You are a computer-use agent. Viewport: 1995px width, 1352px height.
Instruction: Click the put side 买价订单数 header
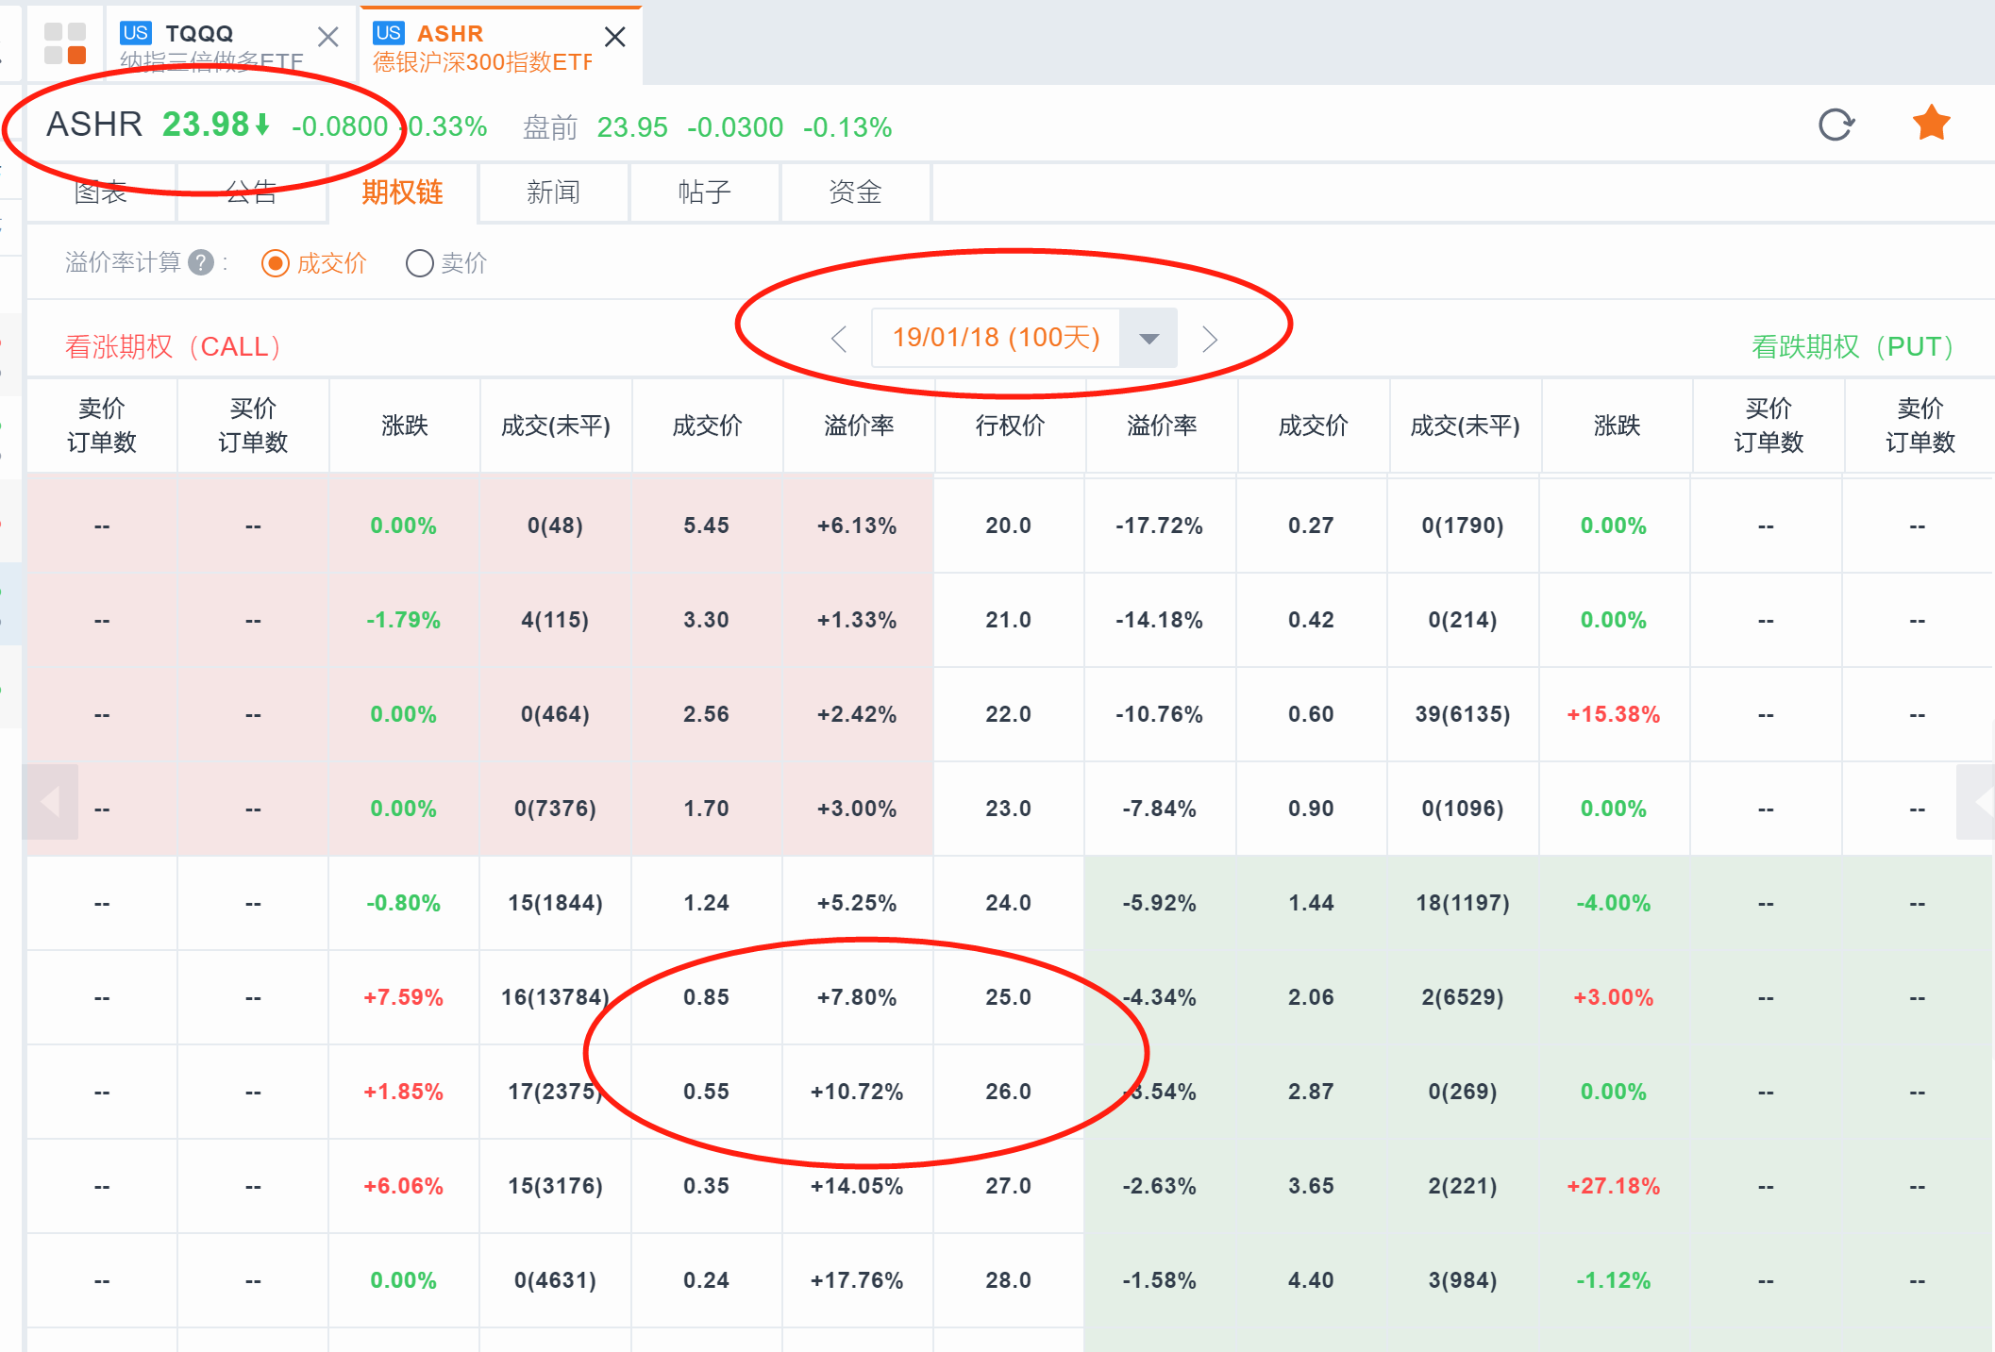[x=1769, y=426]
